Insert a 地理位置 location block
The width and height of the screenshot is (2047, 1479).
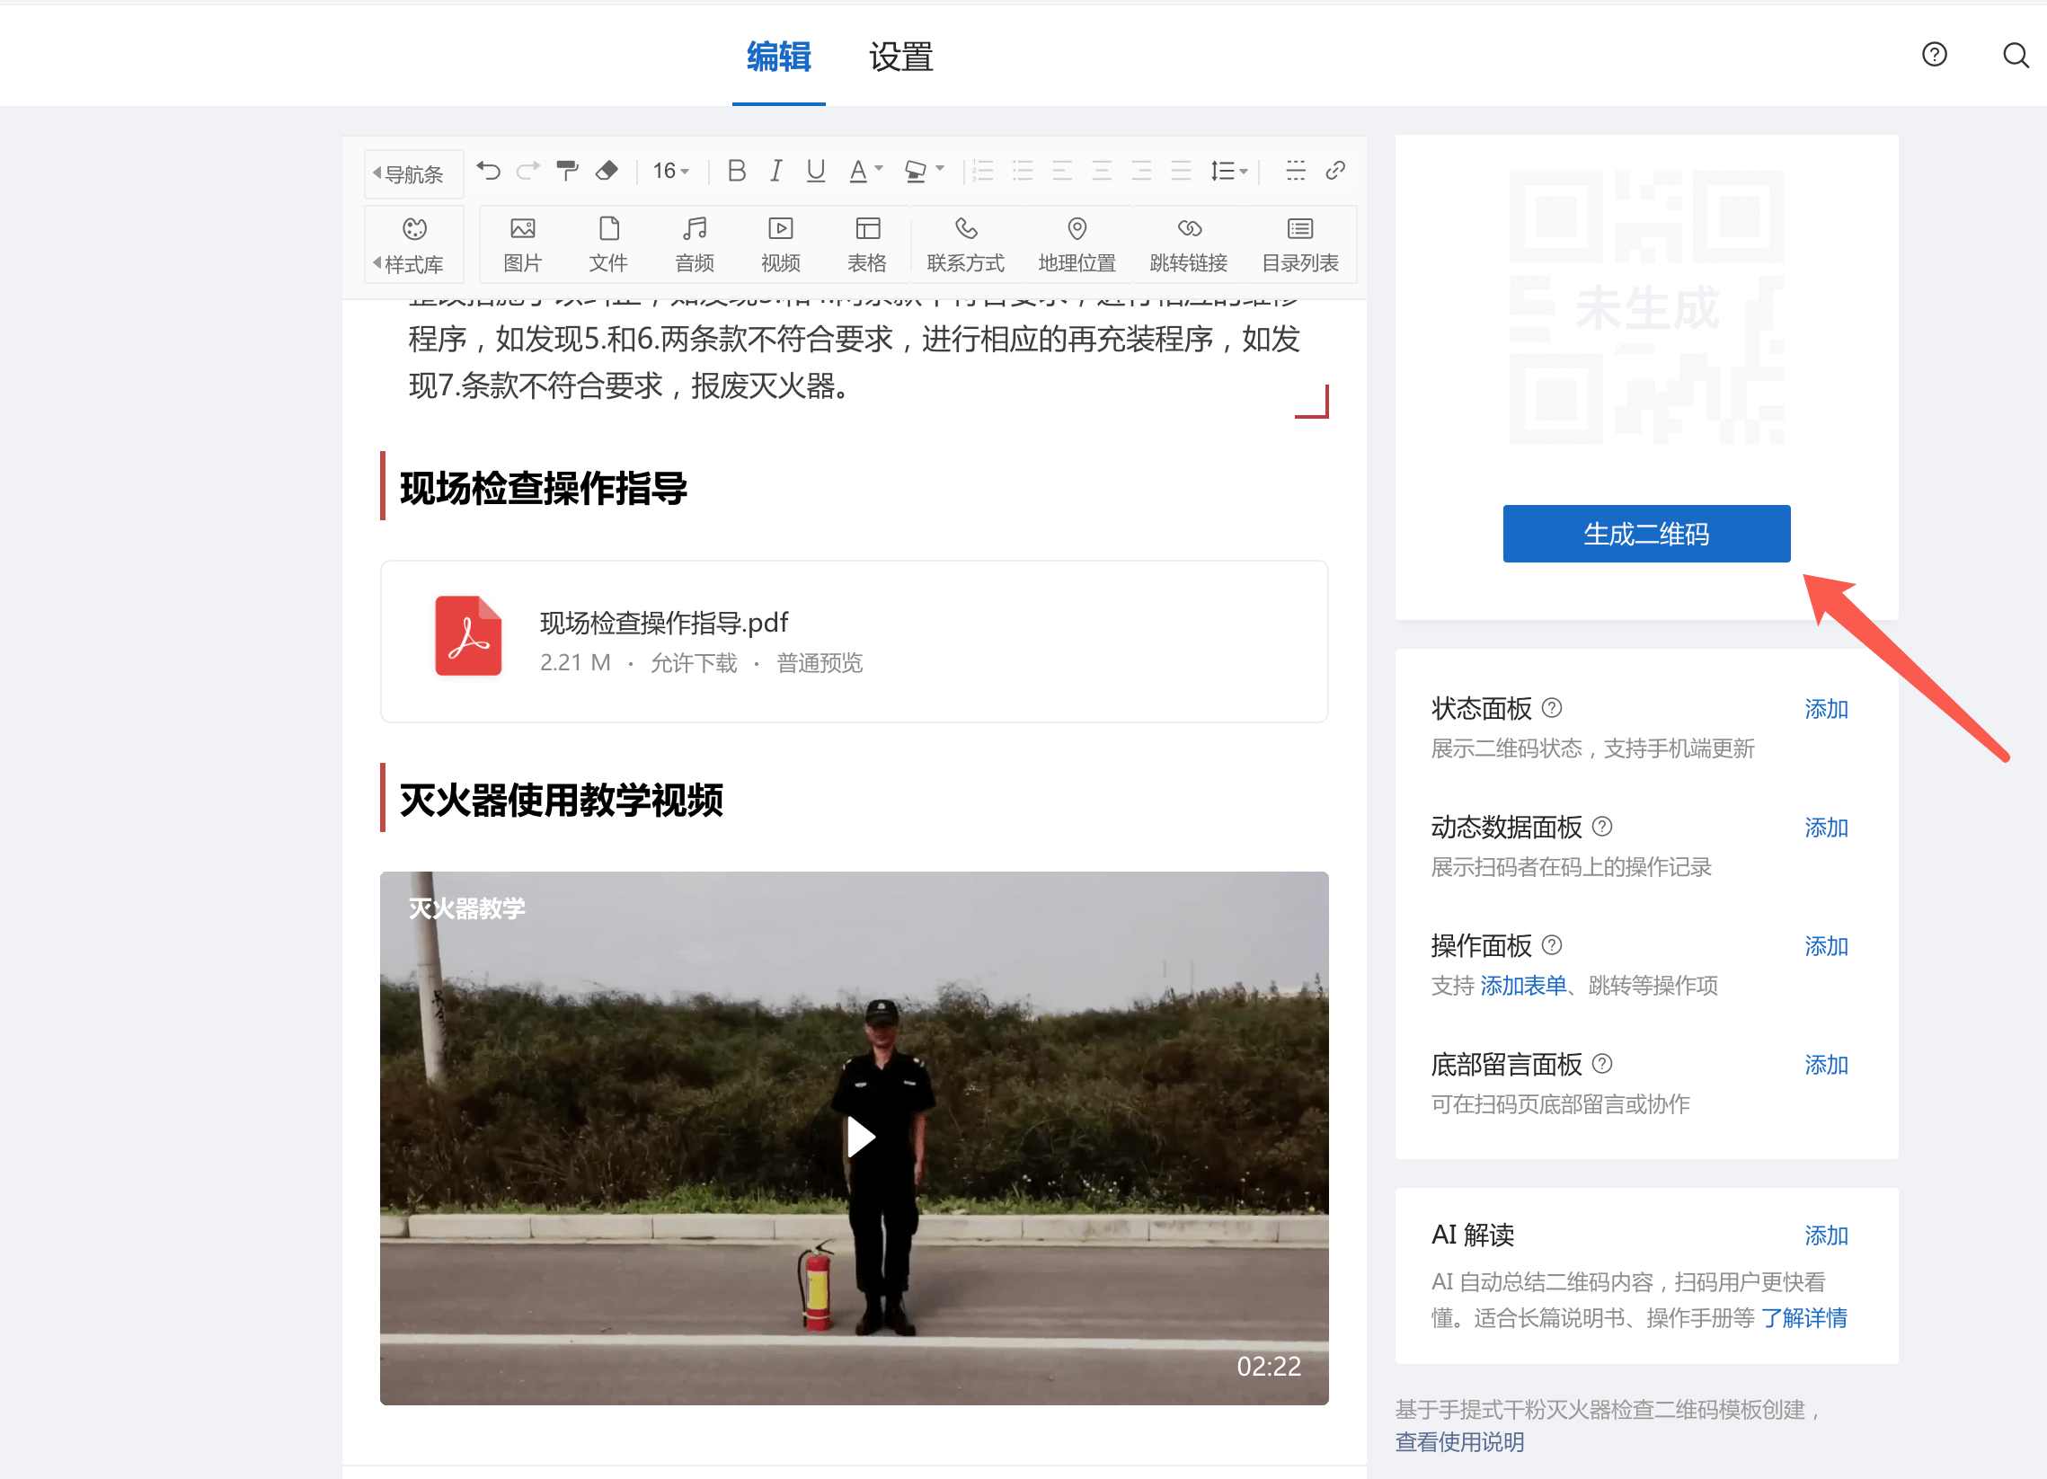[x=1077, y=244]
